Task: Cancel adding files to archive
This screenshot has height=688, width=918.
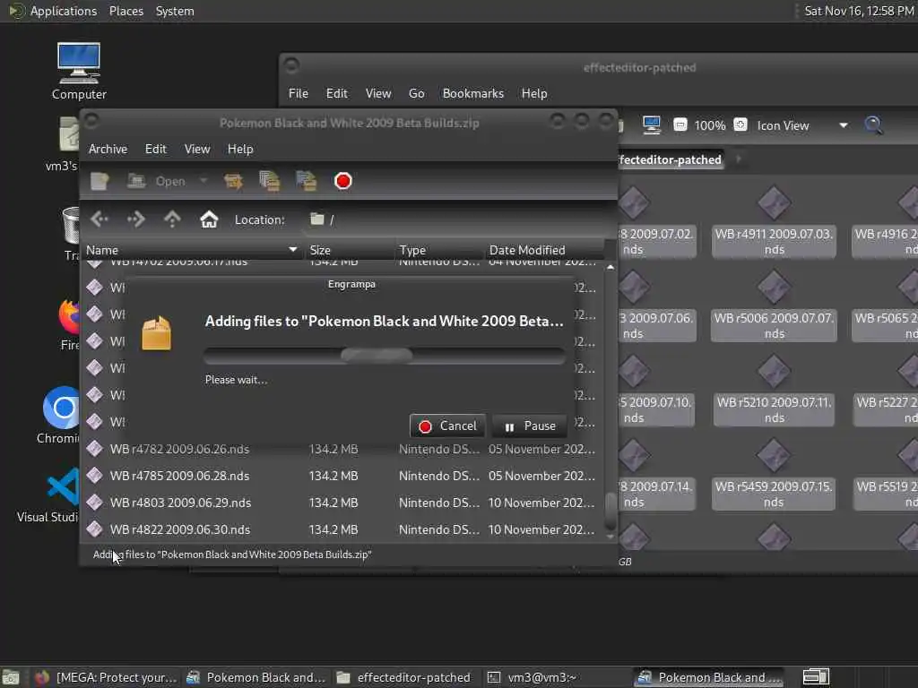Action: point(448,426)
